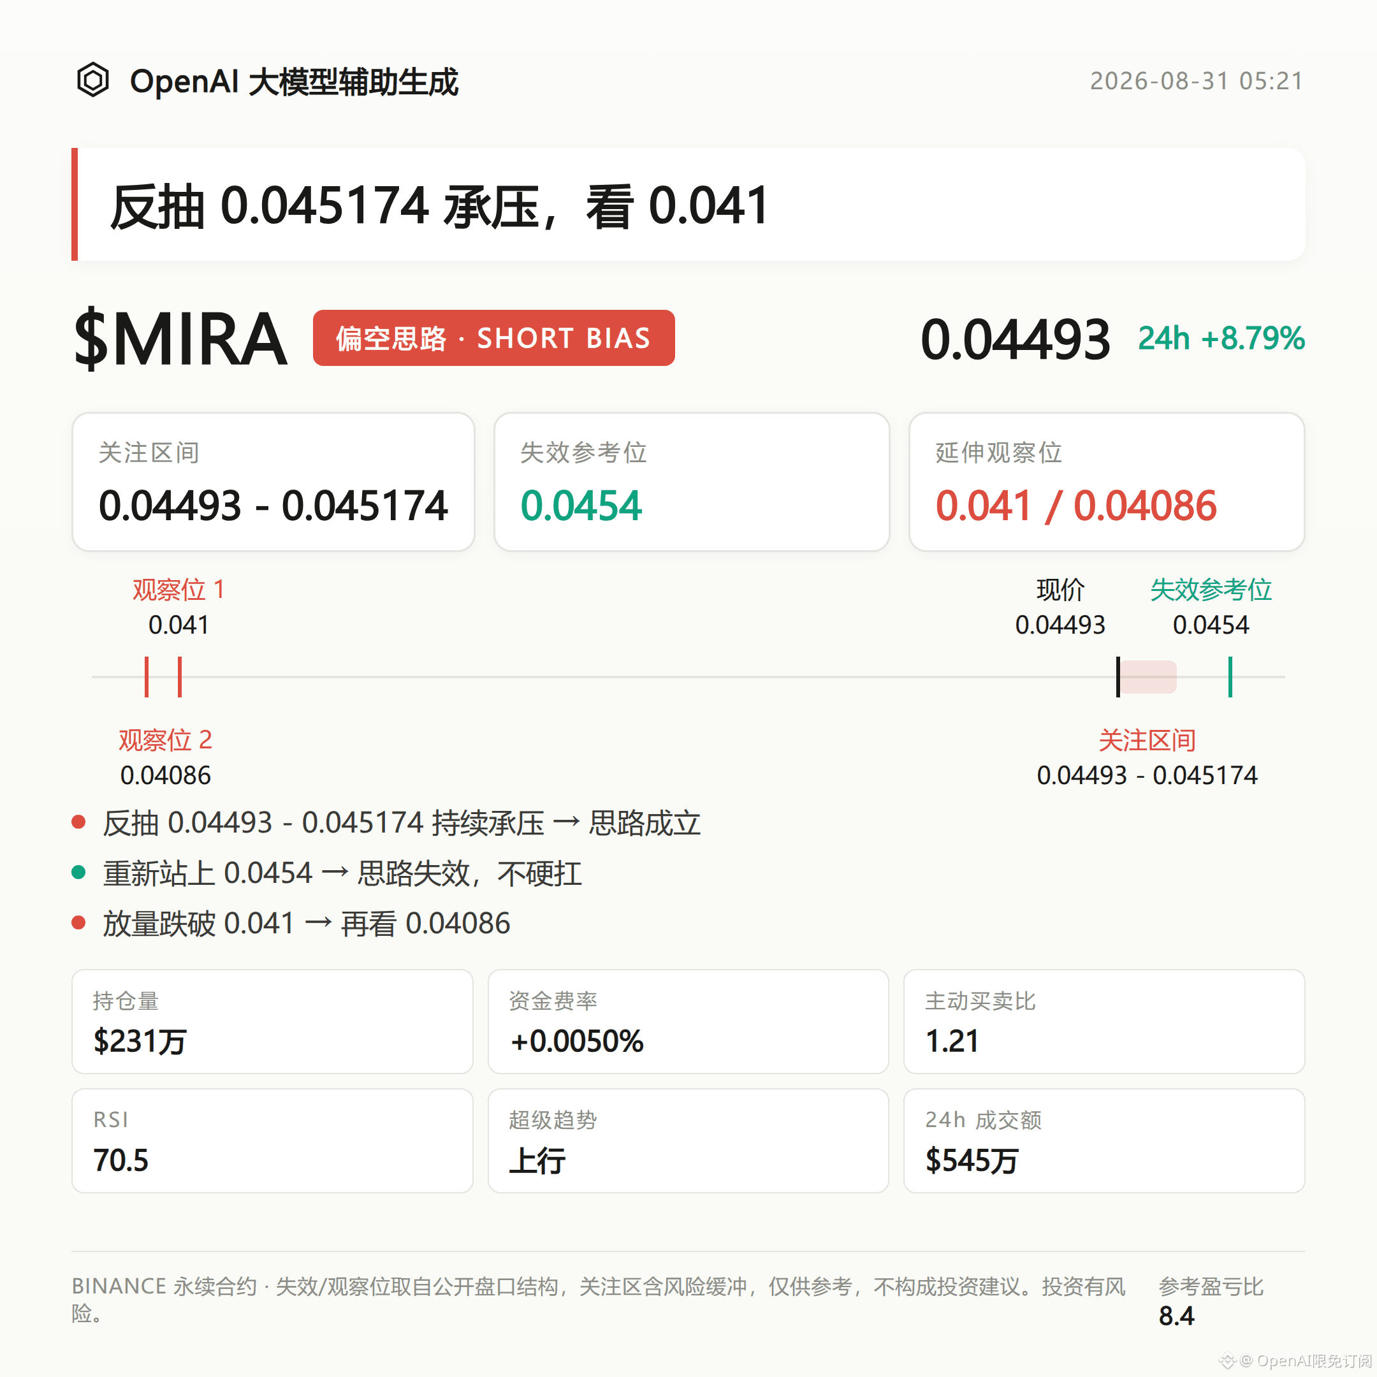Open the 关注区间 card
This screenshot has width=1377, height=1377.
point(273,482)
